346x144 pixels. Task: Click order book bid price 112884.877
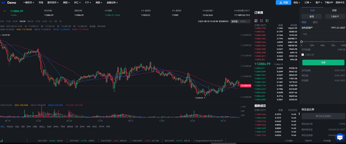[259, 68]
